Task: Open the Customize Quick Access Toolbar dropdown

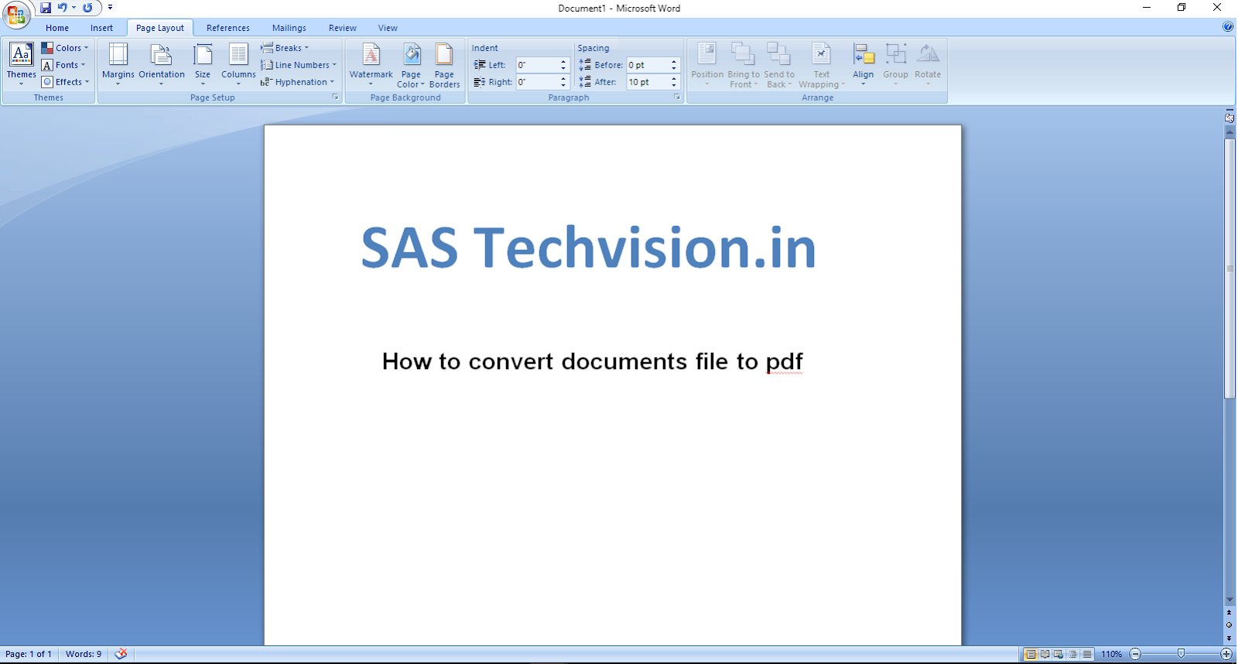Action: pos(110,8)
